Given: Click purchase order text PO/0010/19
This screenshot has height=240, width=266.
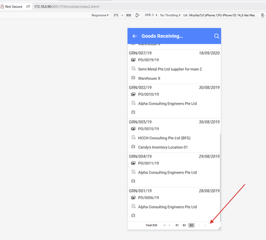Looking at the screenshot, I should (148, 94).
